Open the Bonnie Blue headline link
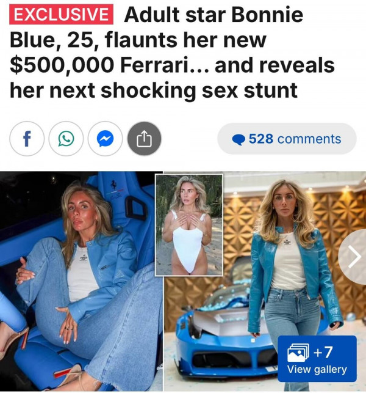 (x=172, y=53)
